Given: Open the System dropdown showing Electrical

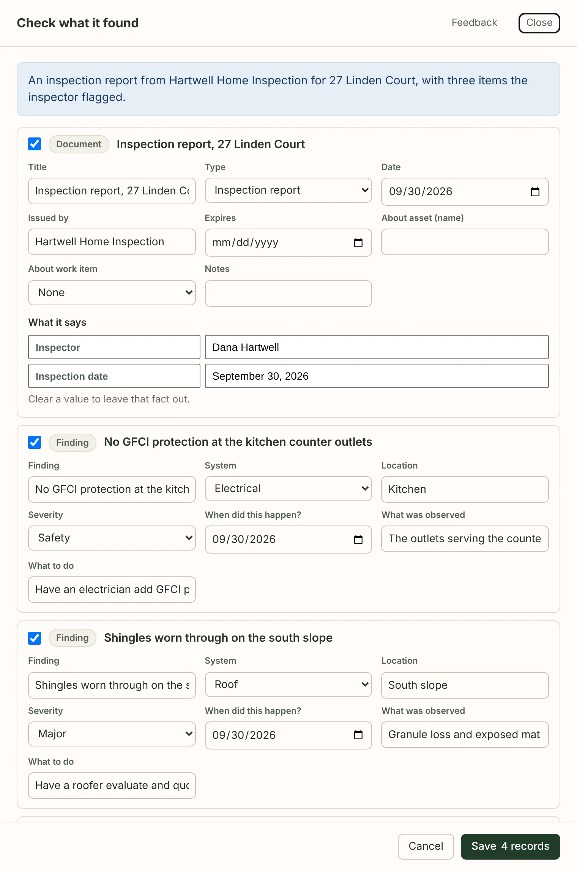Looking at the screenshot, I should (288, 489).
